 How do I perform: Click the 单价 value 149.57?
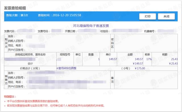point(113,59)
